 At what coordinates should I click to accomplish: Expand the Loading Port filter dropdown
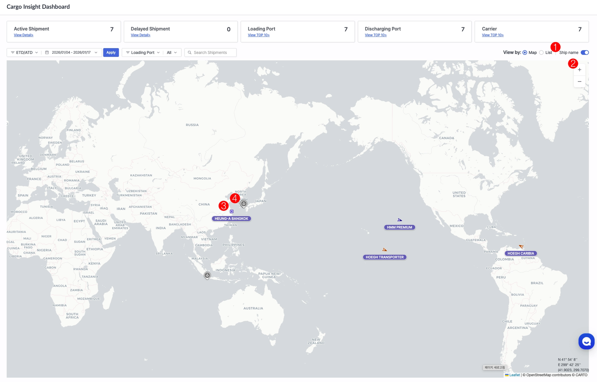point(143,52)
